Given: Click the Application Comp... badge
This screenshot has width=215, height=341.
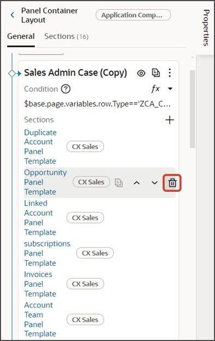Looking at the screenshot, I should (x=133, y=15).
